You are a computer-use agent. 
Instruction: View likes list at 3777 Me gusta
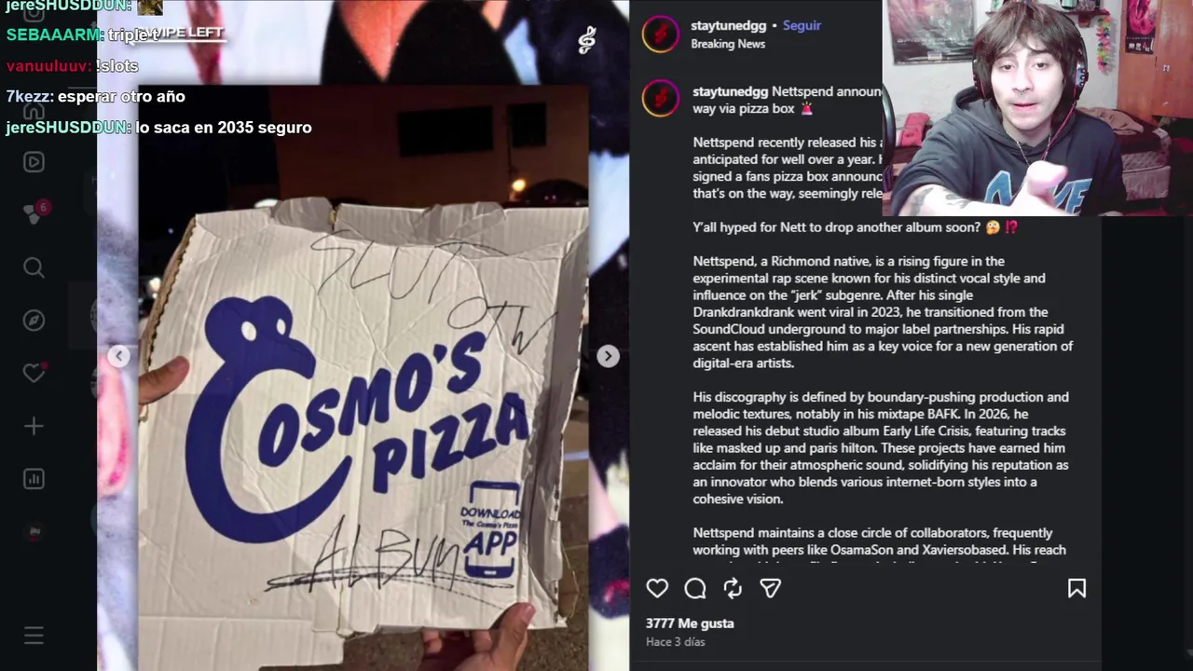click(690, 623)
